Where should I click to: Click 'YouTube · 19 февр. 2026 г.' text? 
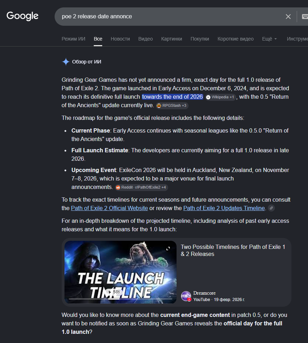[219, 300]
